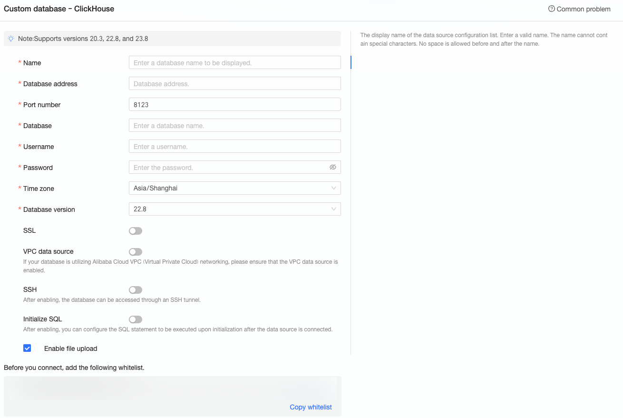The height and width of the screenshot is (418, 623).
Task: Click the supported versions note text
Action: (83, 39)
